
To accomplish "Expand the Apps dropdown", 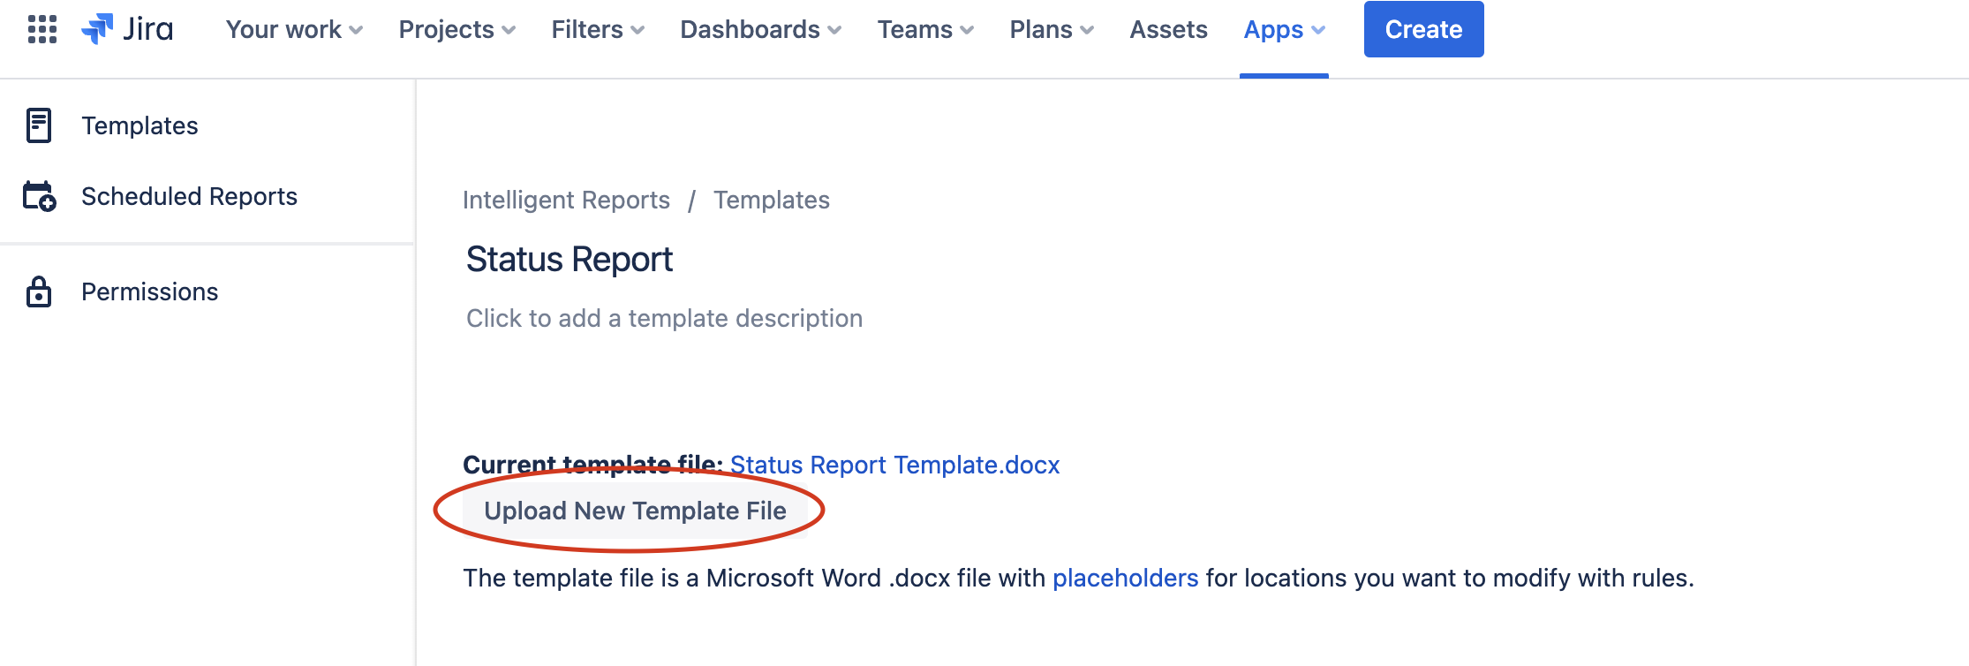I will coord(1281,28).
